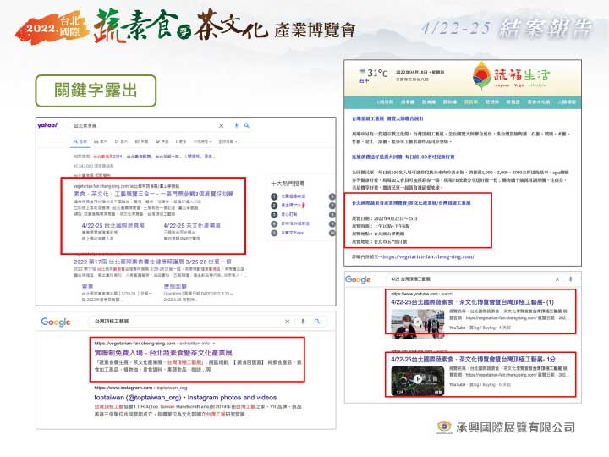The image size is (609, 457).
Task: Select the first Yahoo search filter tab with magnifier
Action: [x=80, y=141]
